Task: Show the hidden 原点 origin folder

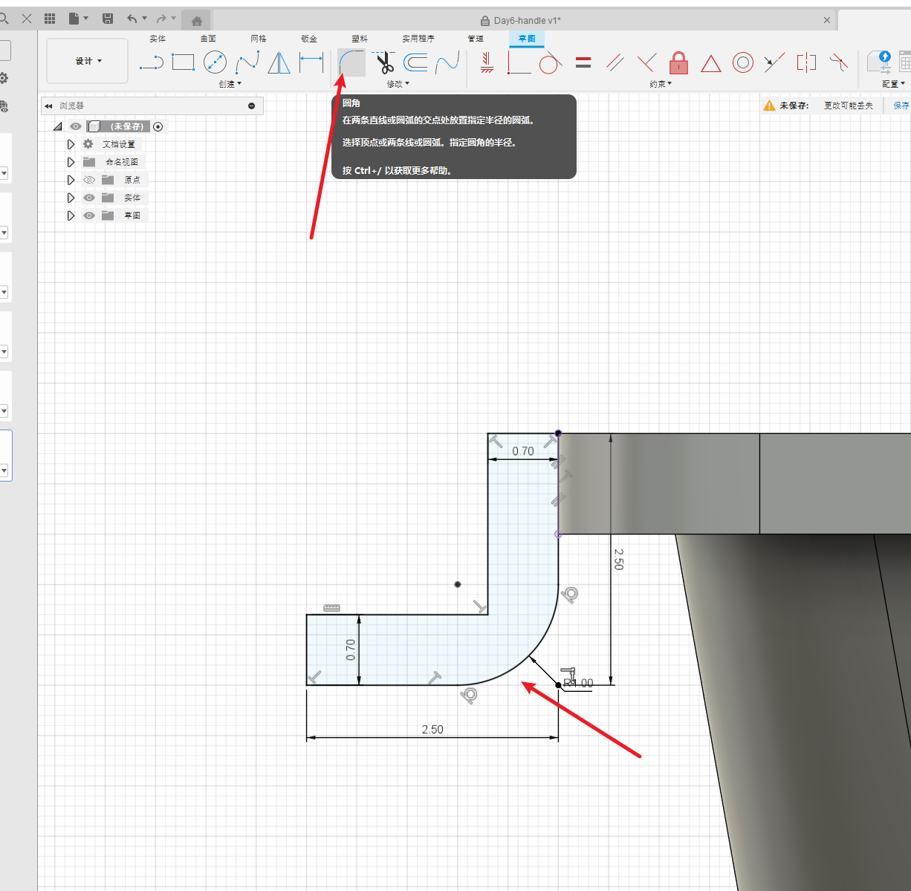Action: (x=89, y=180)
